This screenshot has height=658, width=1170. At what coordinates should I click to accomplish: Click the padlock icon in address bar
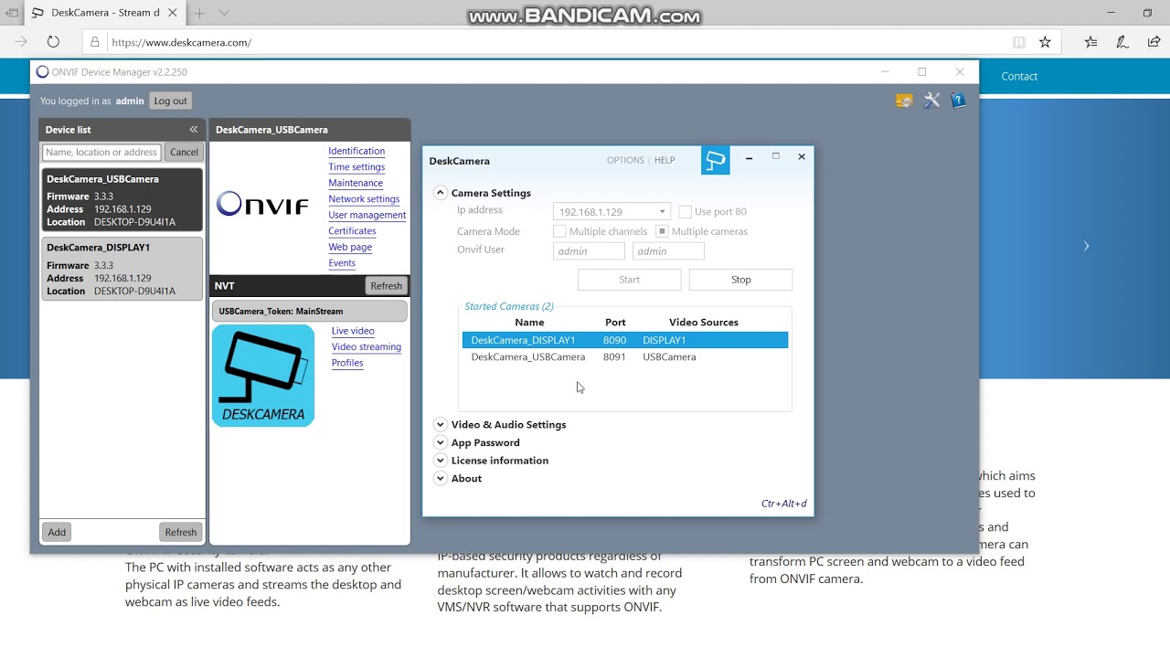[95, 42]
